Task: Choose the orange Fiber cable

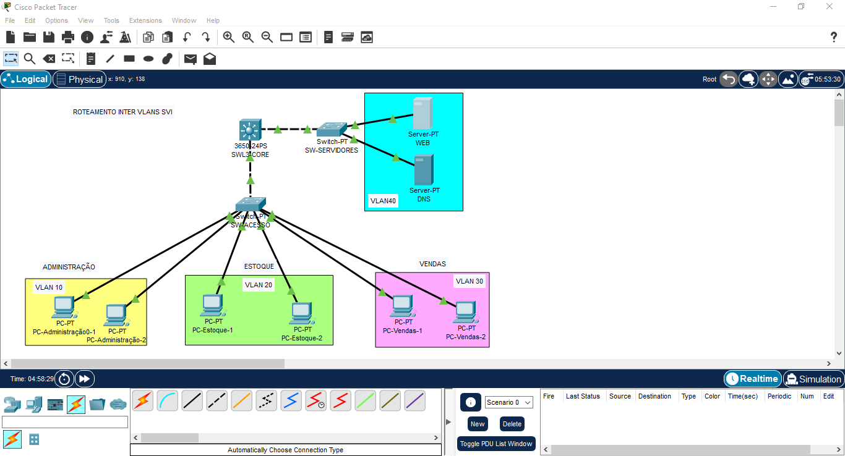Action: [x=242, y=401]
